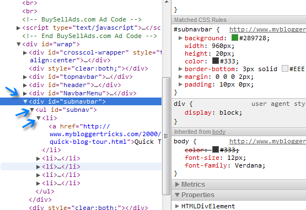Select the div id subnavbar row

pyautogui.click(x=81, y=101)
